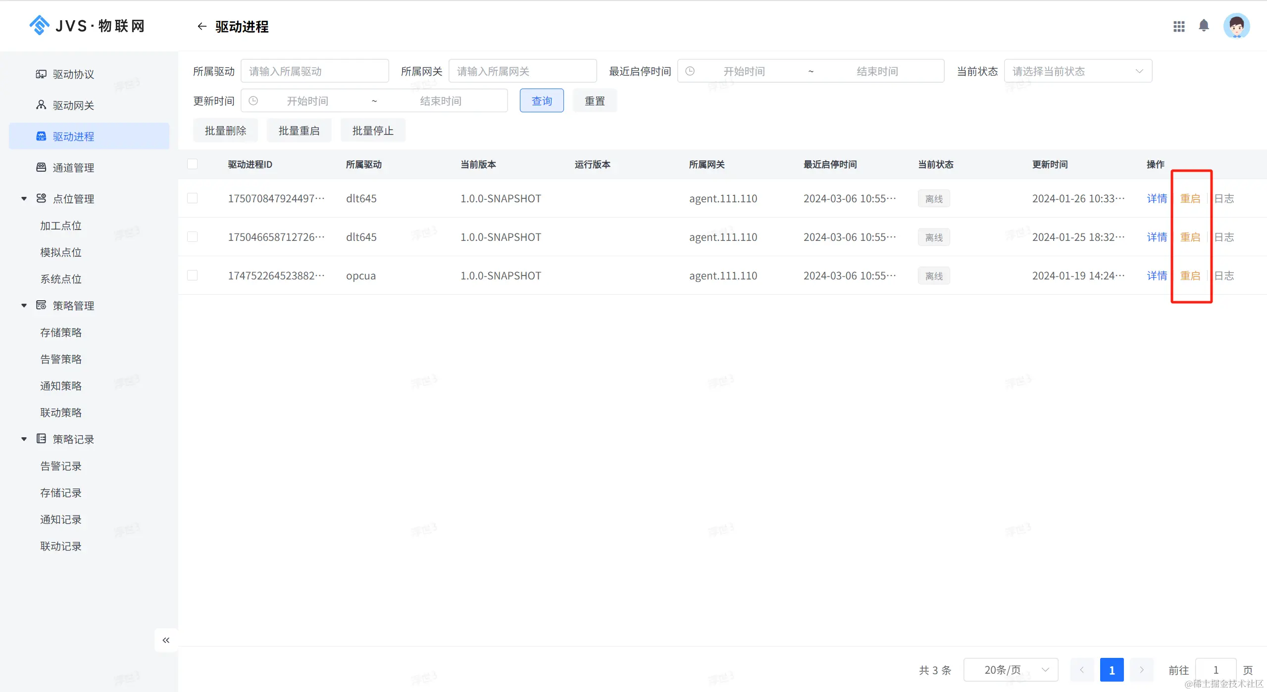Click the user avatar picture
1267x692 pixels.
pos(1236,26)
